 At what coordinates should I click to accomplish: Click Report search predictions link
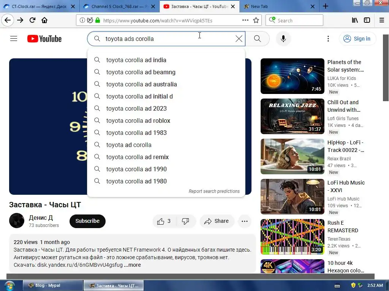(x=214, y=191)
